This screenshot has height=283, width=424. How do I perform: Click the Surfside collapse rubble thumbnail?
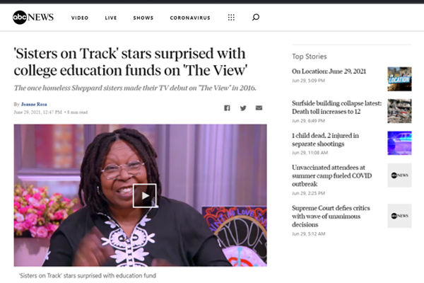[x=399, y=111]
